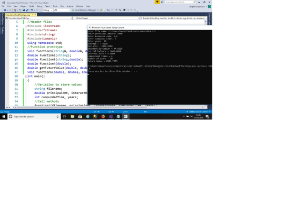The width and height of the screenshot is (295, 197).
Task: Open the project scope navigation dropdown
Action: coord(38,18)
